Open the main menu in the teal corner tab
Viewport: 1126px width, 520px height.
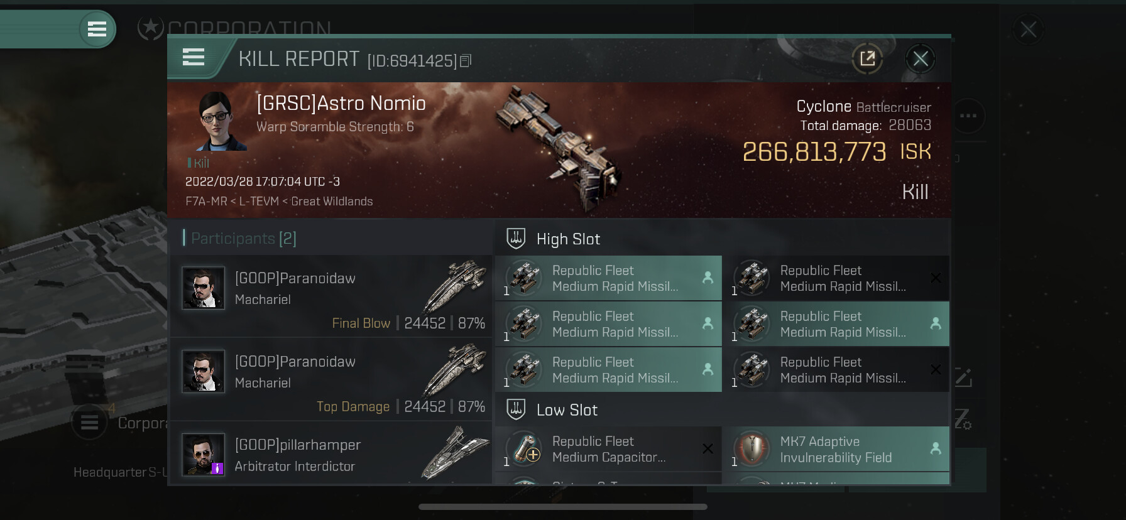(x=97, y=29)
